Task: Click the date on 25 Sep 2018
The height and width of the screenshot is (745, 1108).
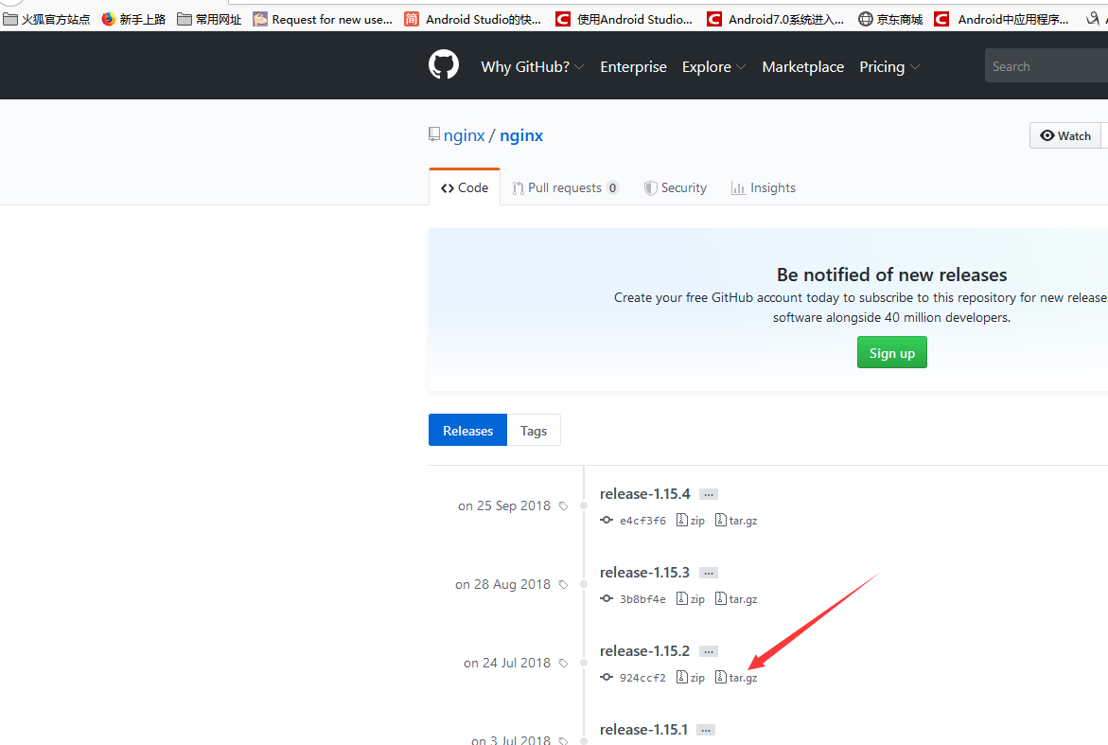Action: (503, 506)
